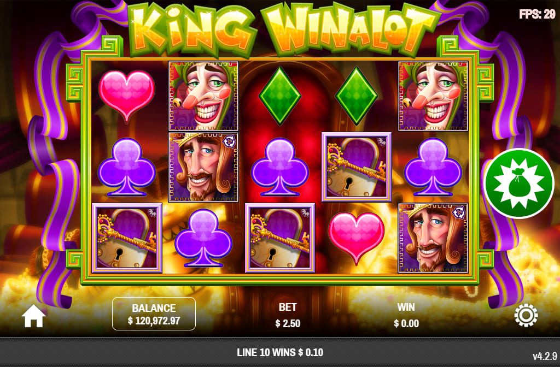560x367 pixels.
Task: Click the king symbol in fifth reel
Action: [433, 238]
